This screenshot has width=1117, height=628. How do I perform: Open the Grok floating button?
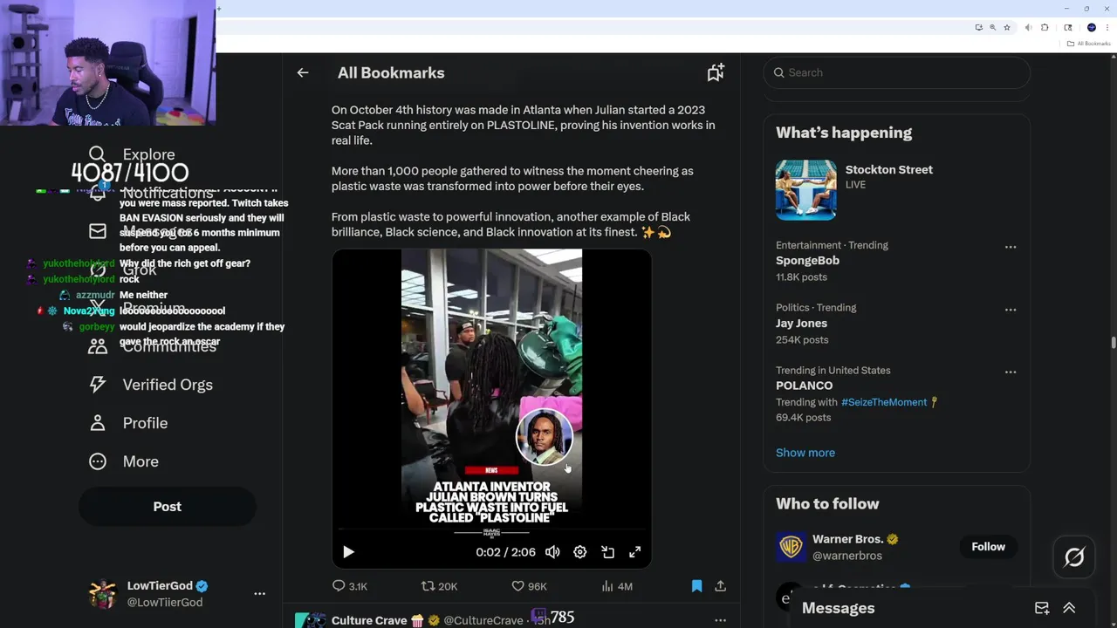pos(1074,556)
